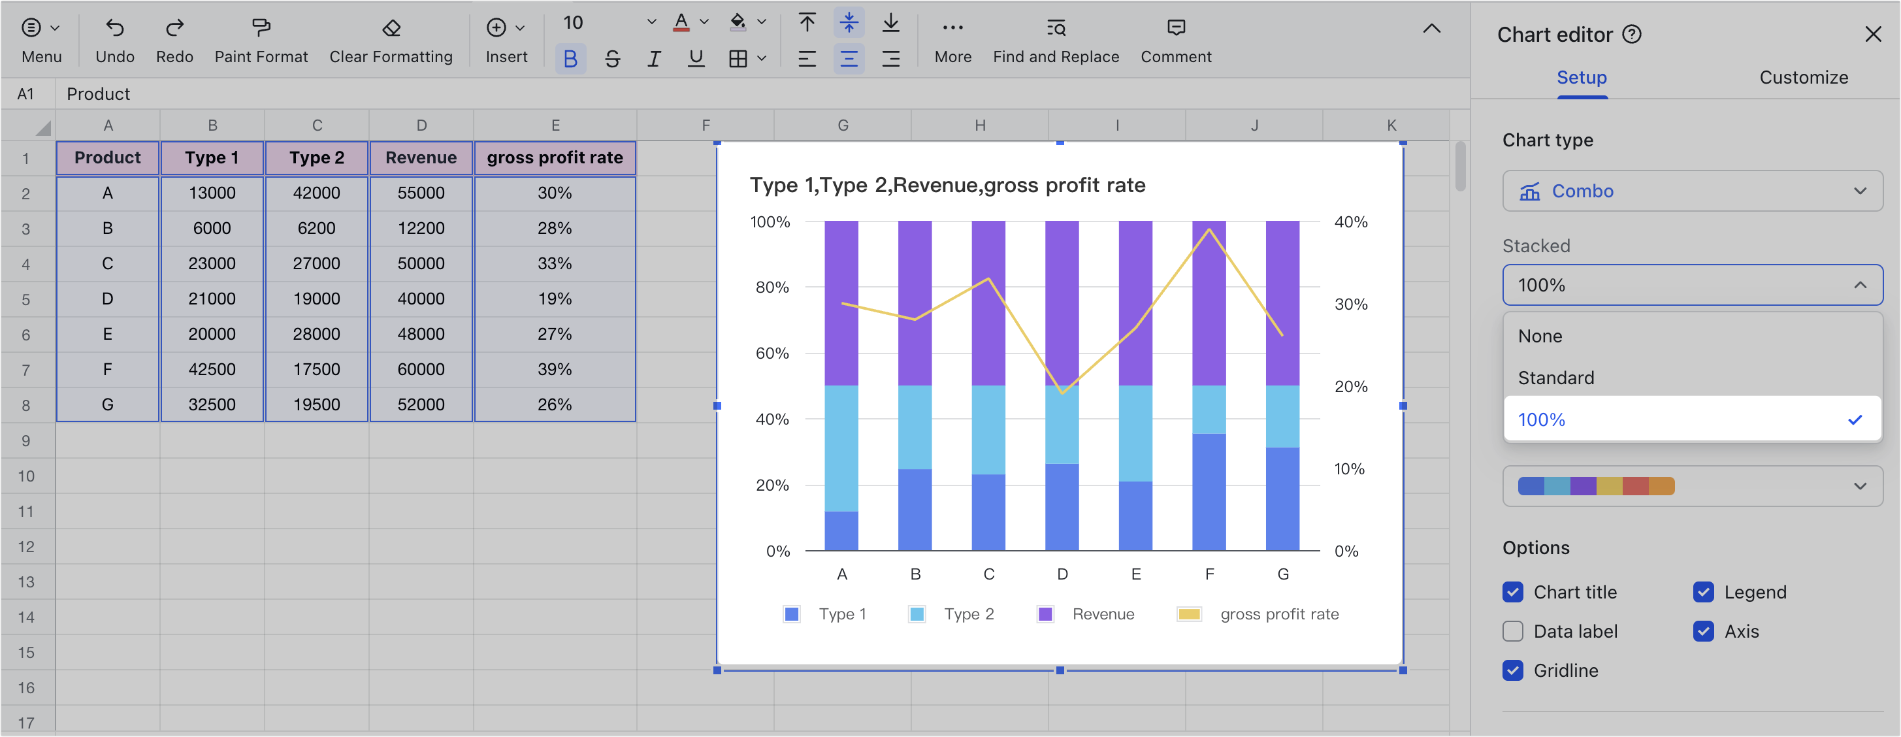This screenshot has width=1901, height=737.
Task: Click the Clear Formatting eraser icon
Action: pos(391,28)
